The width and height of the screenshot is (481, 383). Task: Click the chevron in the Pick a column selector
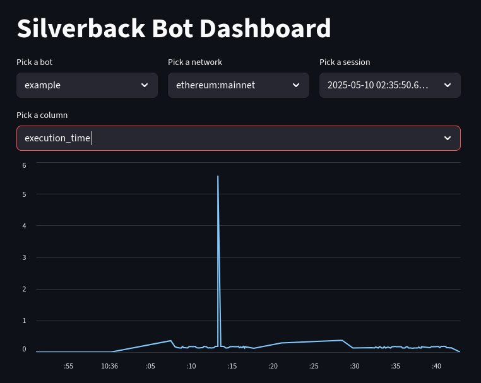(x=448, y=138)
